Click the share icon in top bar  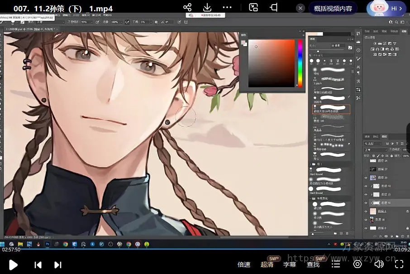point(187,8)
